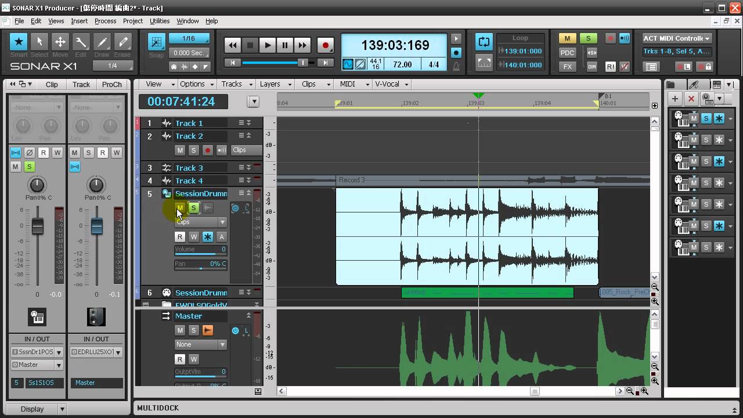The height and width of the screenshot is (418, 743).
Task: Adjust track 5 Pan slider
Action: [201, 265]
